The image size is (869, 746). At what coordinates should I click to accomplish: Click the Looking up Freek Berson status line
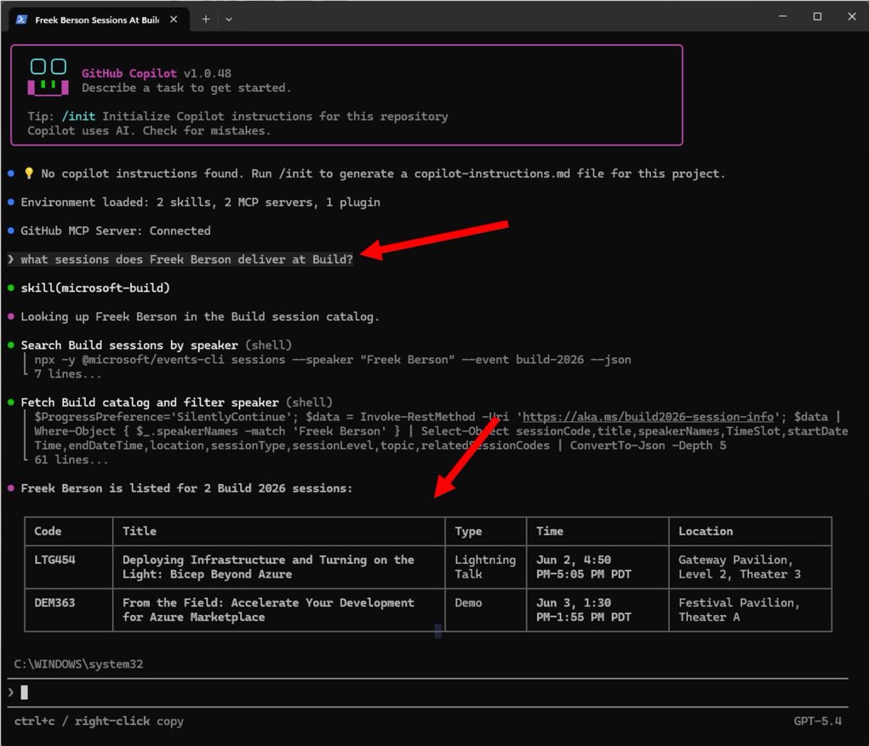(200, 317)
